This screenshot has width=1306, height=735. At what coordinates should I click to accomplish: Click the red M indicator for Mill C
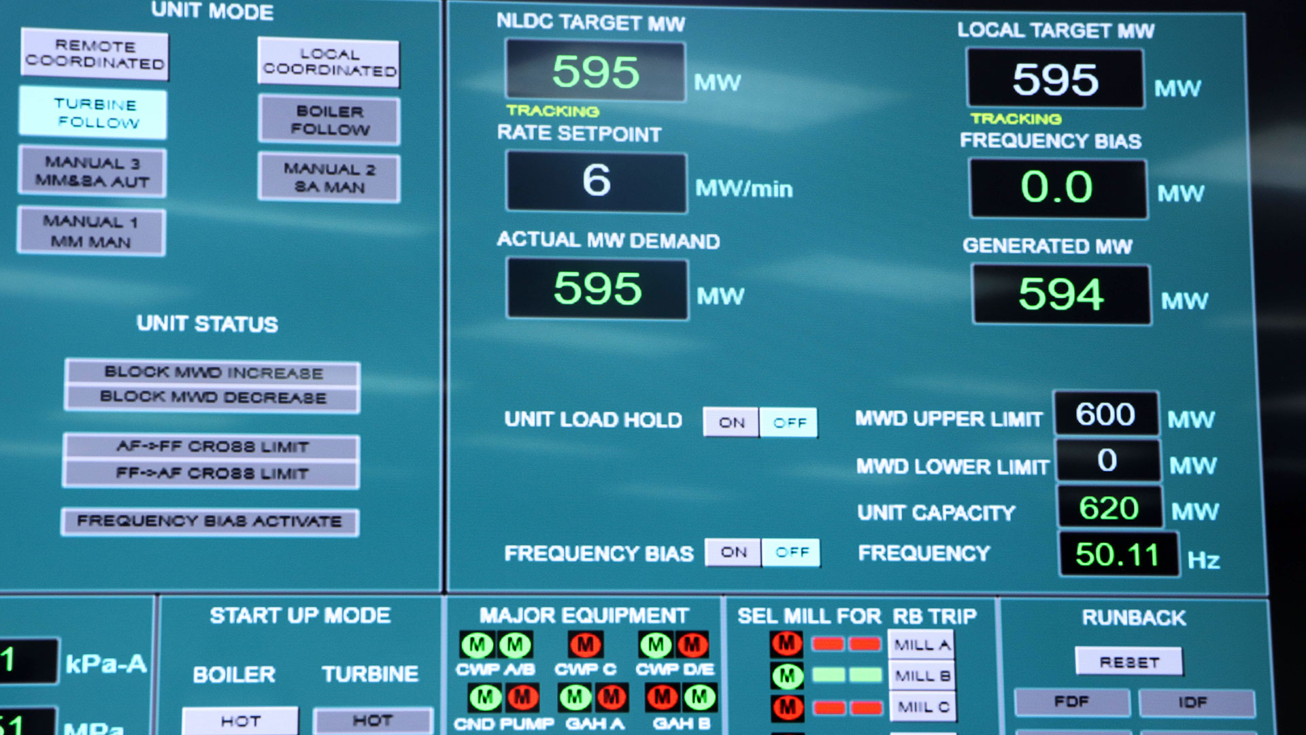(x=787, y=708)
